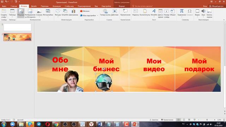This screenshot has width=226, height=127.
Task: Switch to the Рецензирование (Review) tab
Action: pos(84,6)
